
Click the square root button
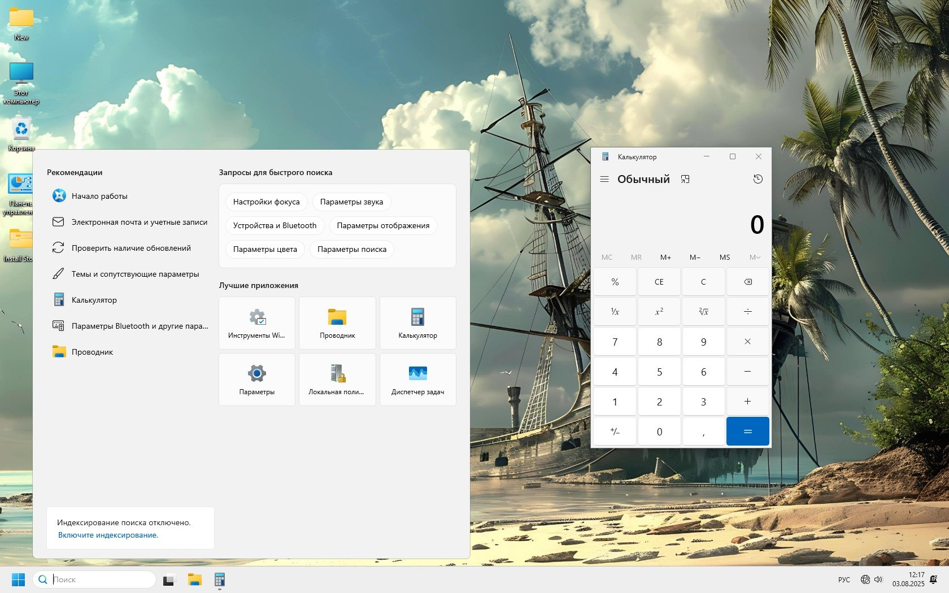click(x=703, y=311)
